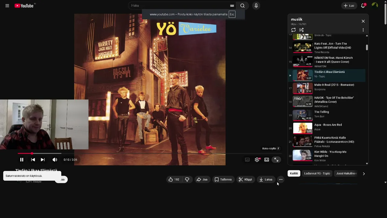Click the Time Records channel name text
The width and height of the screenshot is (387, 218).
pos(321,52)
